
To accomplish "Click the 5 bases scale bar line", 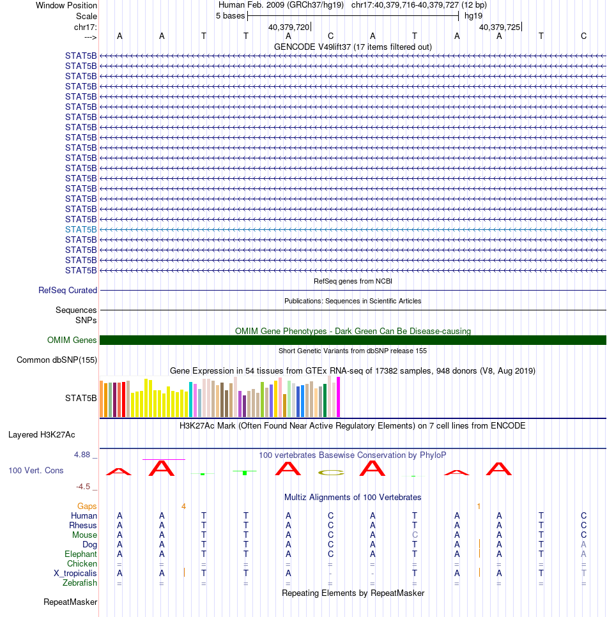I will point(353,16).
